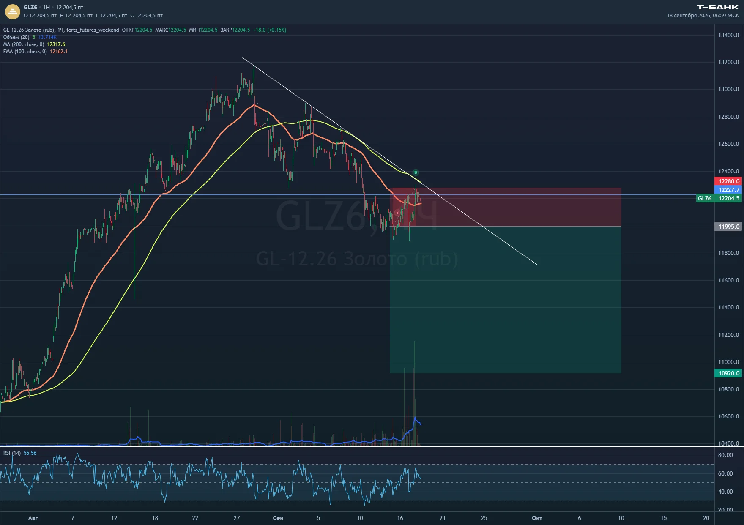Click the GL-12.26 Золото (rub) symbol title
Viewport: 744px width, 525px height.
pos(29,30)
